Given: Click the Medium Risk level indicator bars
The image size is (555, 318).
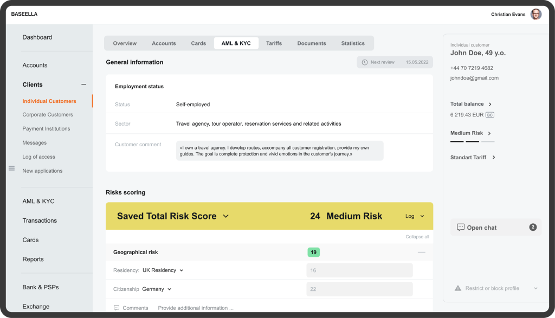Looking at the screenshot, I should coord(472,141).
